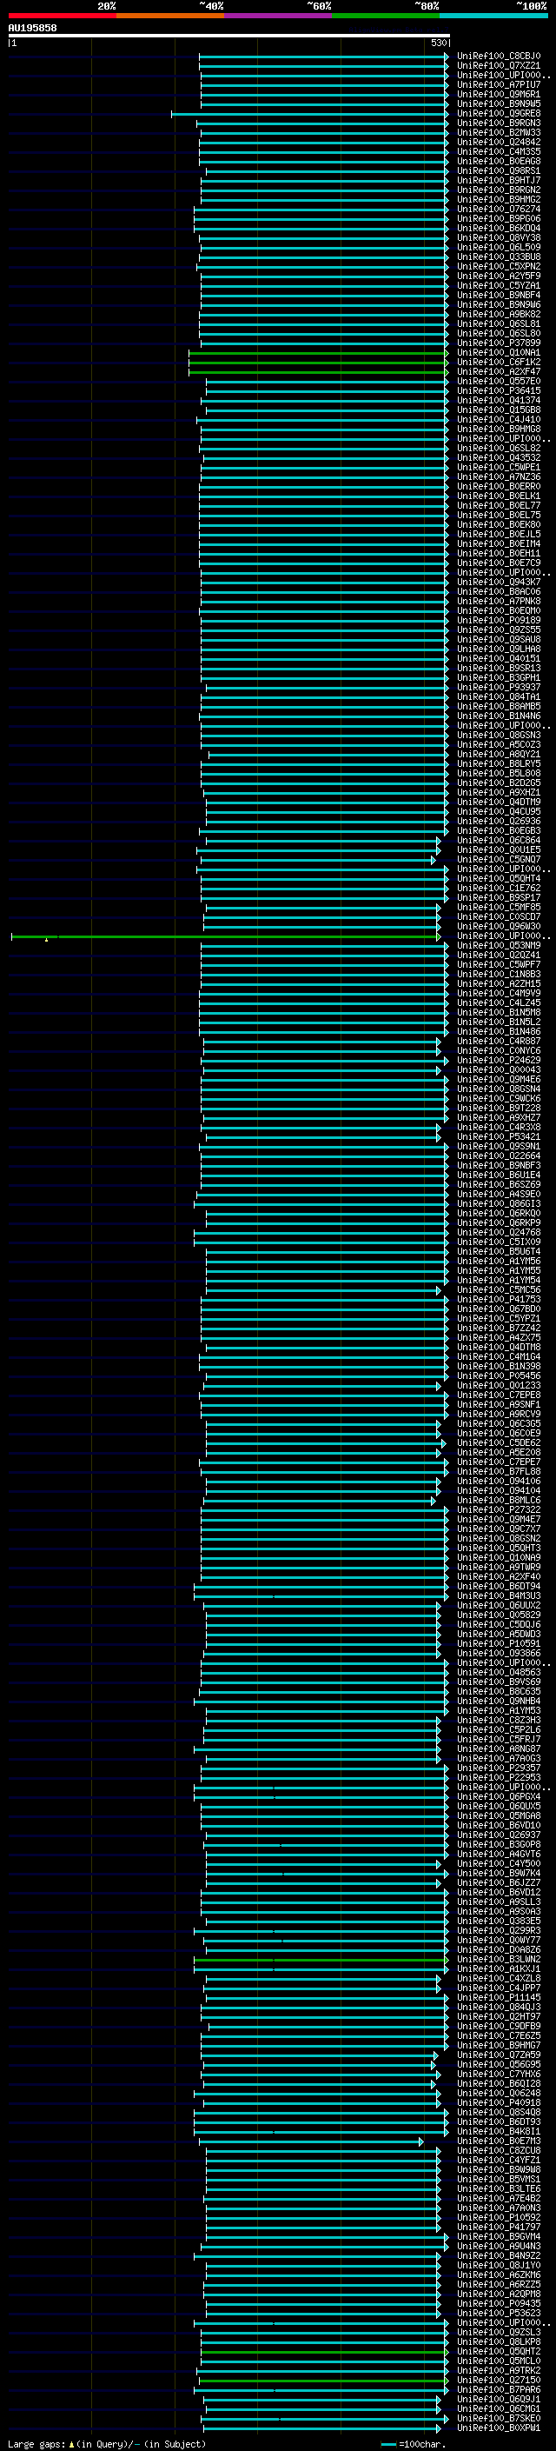Screen dimensions: 556x2451
Task: Select hit UniRef100_P11145
Action: point(499,1997)
